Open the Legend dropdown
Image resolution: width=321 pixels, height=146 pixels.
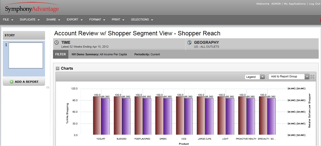pos(255,77)
